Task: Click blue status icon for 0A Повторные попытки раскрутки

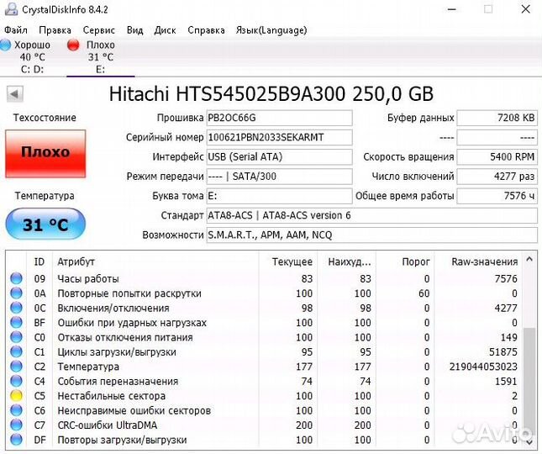Action: [x=16, y=293]
